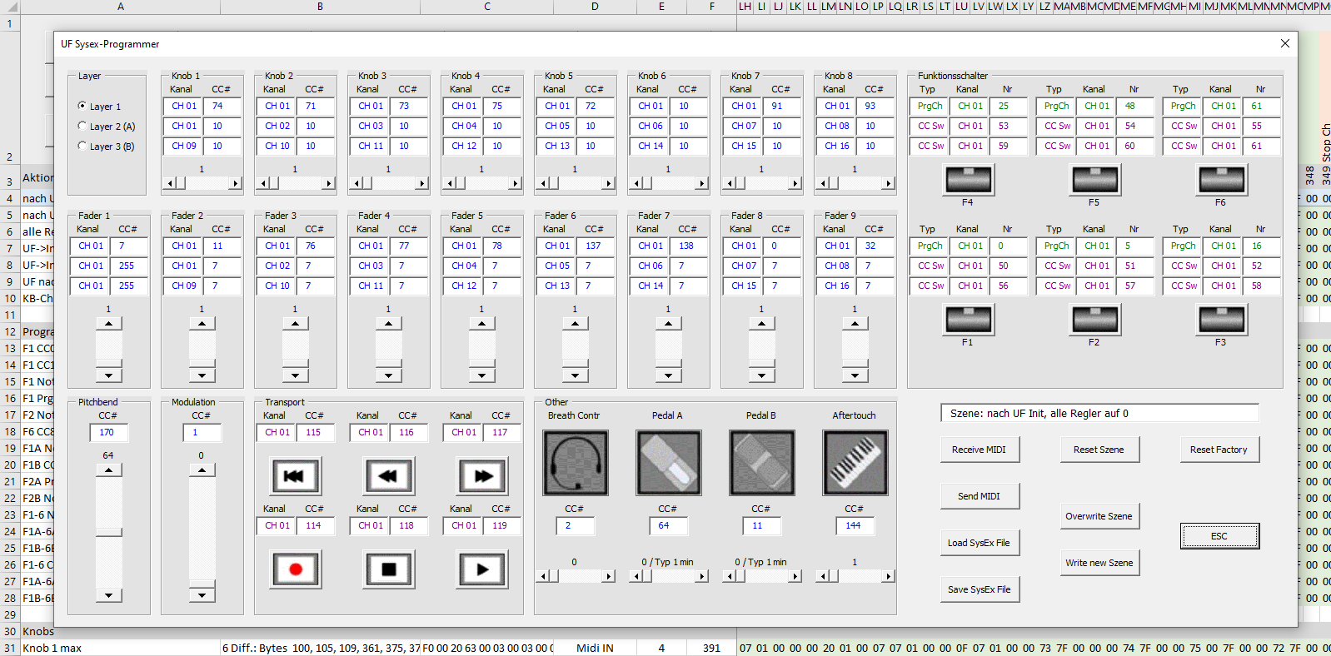Click the Transport rewind-to-start icon

[295, 476]
